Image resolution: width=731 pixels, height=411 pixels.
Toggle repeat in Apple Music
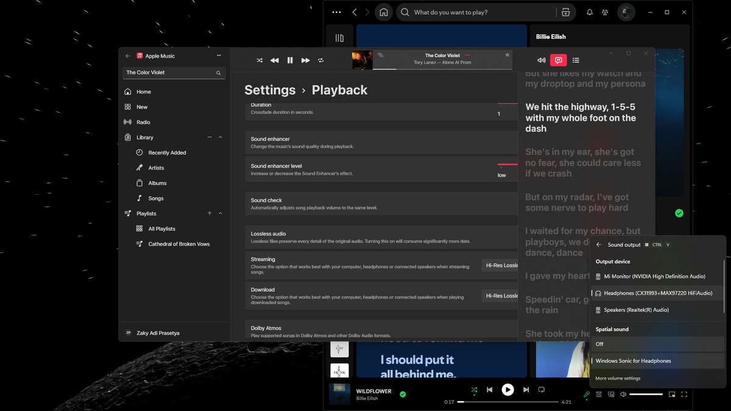(x=320, y=60)
